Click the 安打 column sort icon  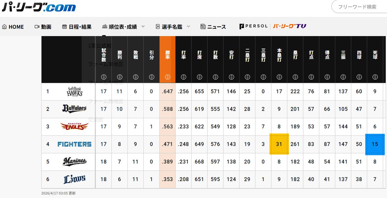click(232, 77)
